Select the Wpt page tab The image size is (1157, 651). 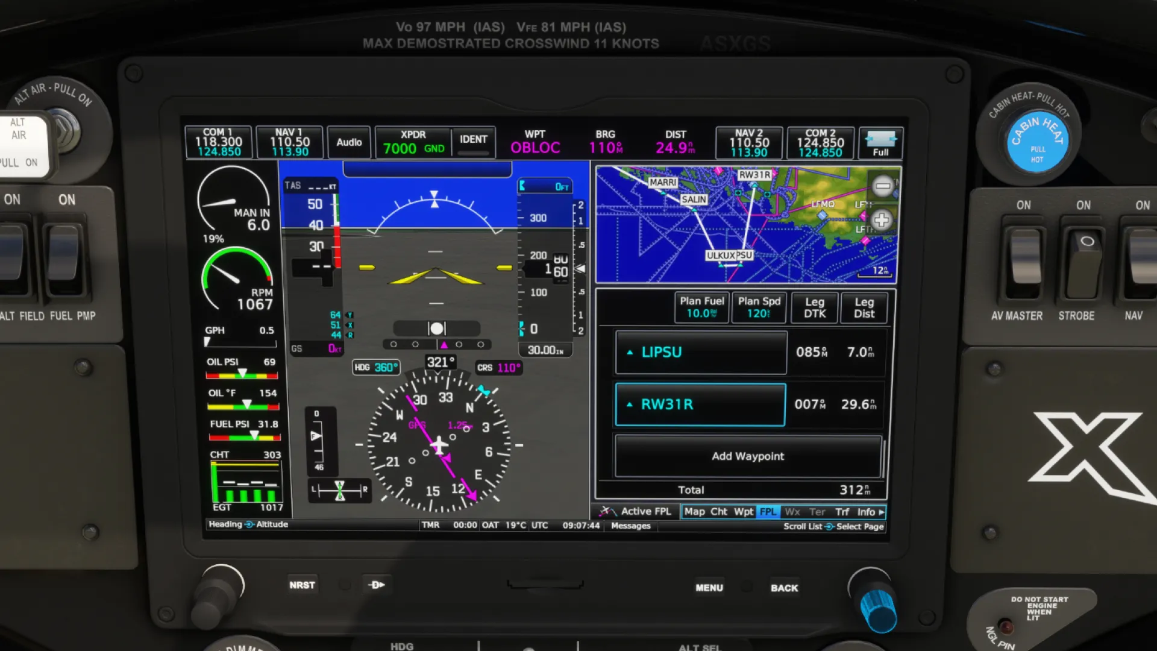[743, 512]
